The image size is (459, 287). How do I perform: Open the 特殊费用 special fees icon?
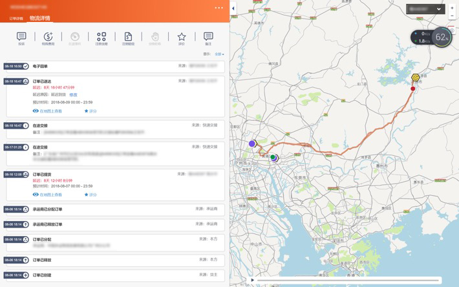[x=48, y=37]
